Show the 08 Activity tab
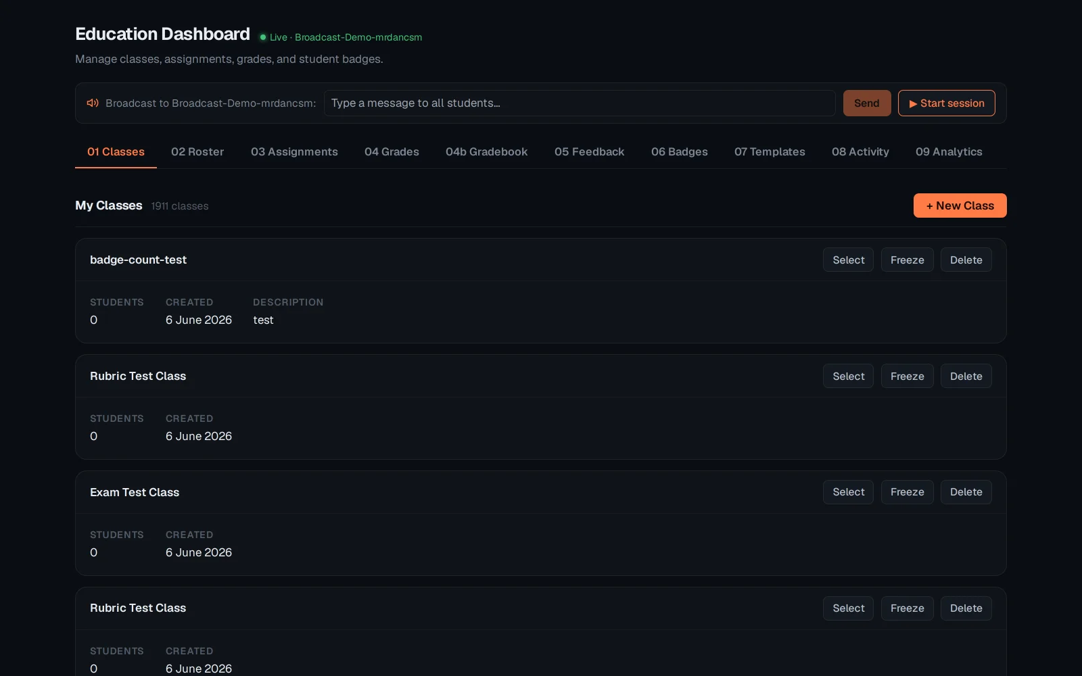1082x676 pixels. (860, 151)
